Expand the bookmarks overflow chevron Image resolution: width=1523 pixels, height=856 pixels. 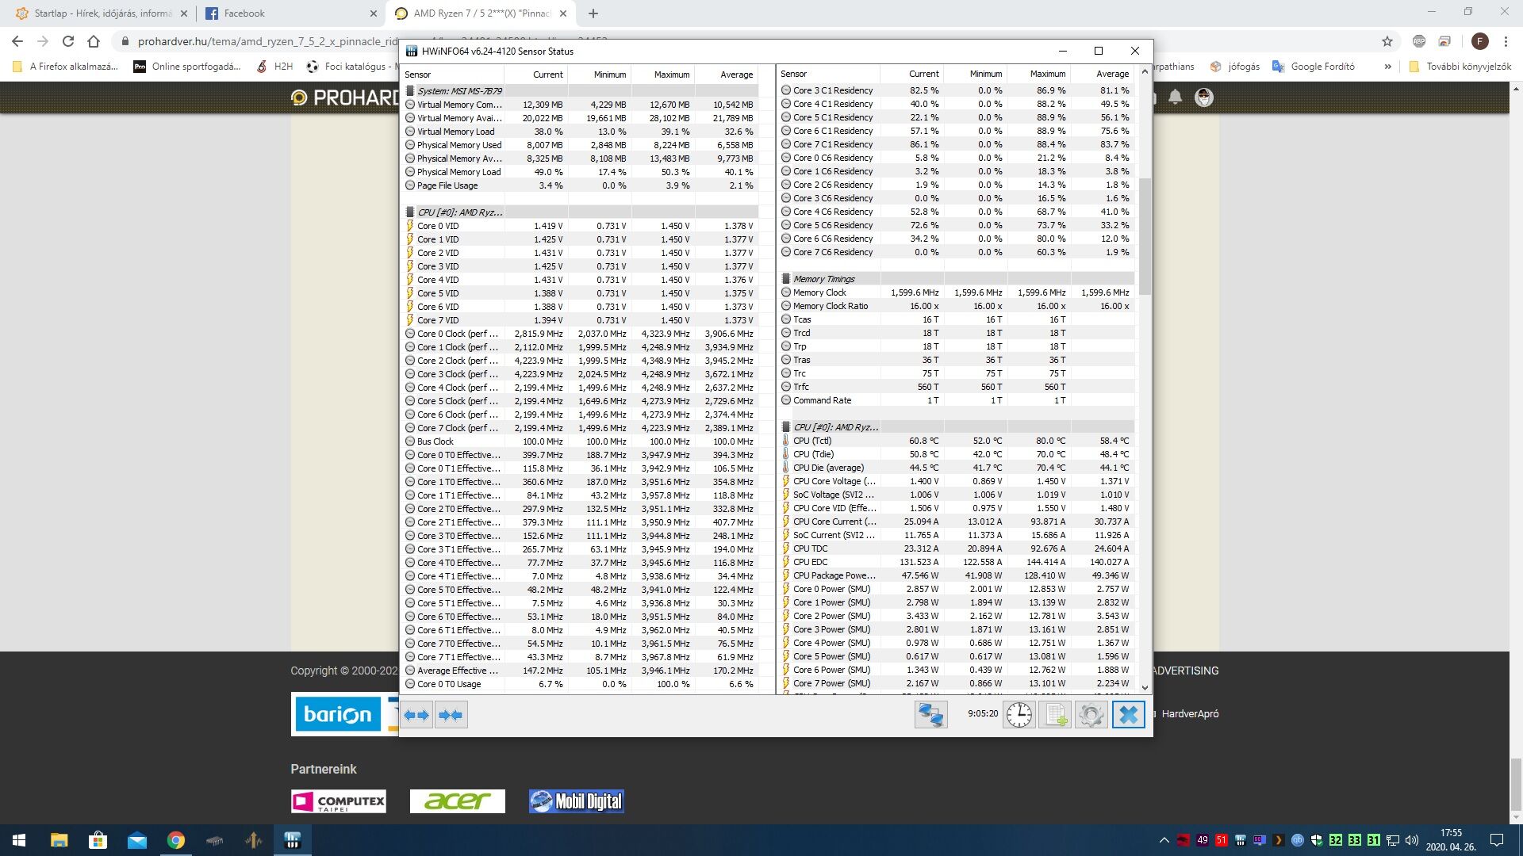point(1387,67)
